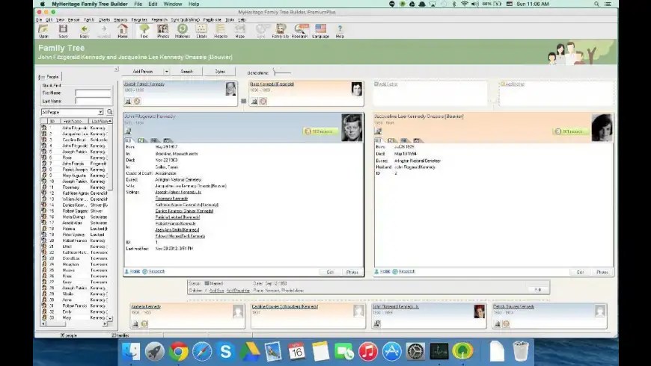Close the People side panel with the x
Viewport: 651px width, 366px height.
coord(116,69)
